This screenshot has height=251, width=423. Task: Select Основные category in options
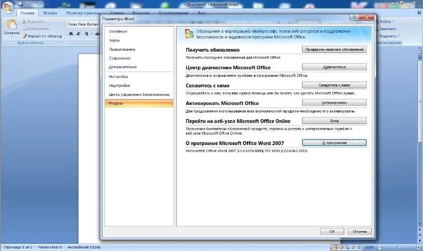point(139,31)
